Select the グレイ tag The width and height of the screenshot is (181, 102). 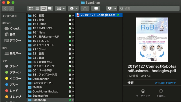click(x=12, y=66)
